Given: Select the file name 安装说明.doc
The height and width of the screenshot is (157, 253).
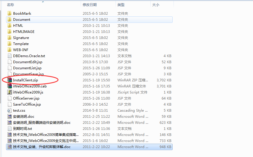Looking at the screenshot, I should pyautogui.click(x=24, y=116).
